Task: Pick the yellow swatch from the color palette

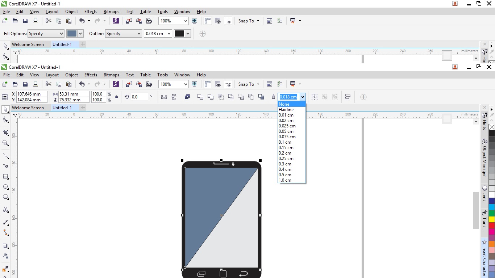Action: point(492,220)
